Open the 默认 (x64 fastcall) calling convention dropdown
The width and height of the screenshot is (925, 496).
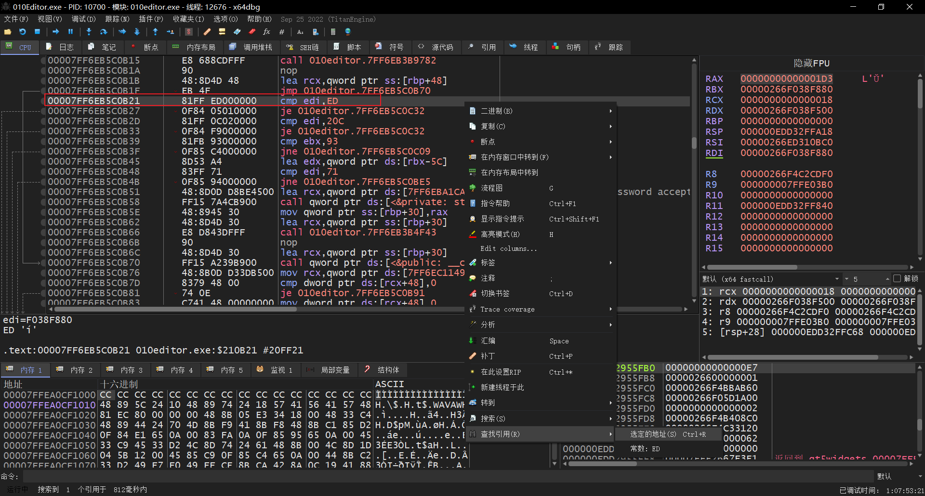[770, 279]
